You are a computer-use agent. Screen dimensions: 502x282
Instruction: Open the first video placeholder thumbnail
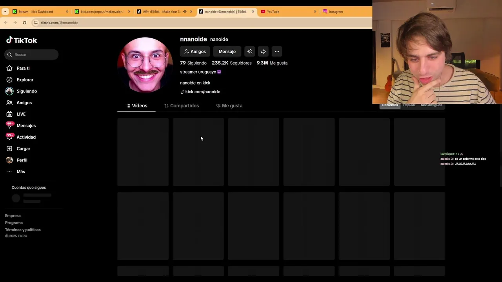click(x=143, y=152)
